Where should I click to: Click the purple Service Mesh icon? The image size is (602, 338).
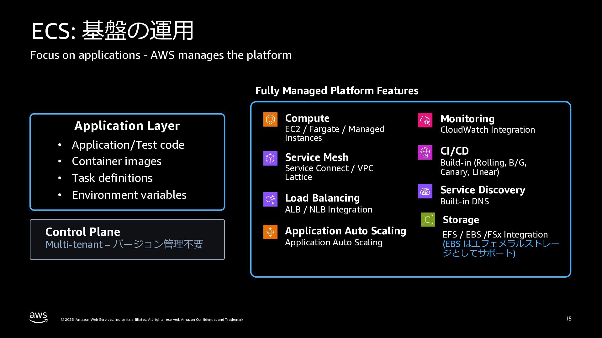click(270, 158)
